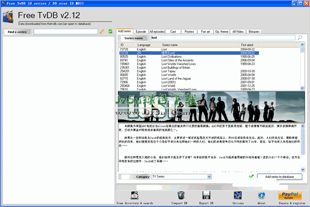Maximize the Free TvDB window
310x207 pixels.
[301, 3]
